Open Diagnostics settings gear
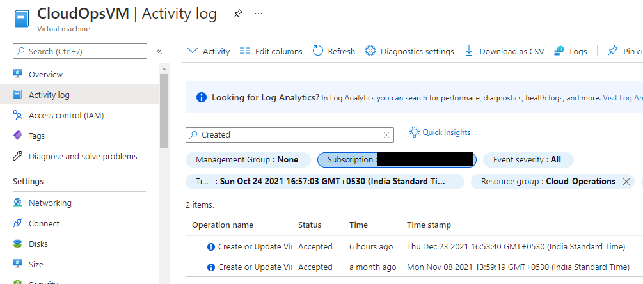The image size is (643, 284). (x=409, y=51)
